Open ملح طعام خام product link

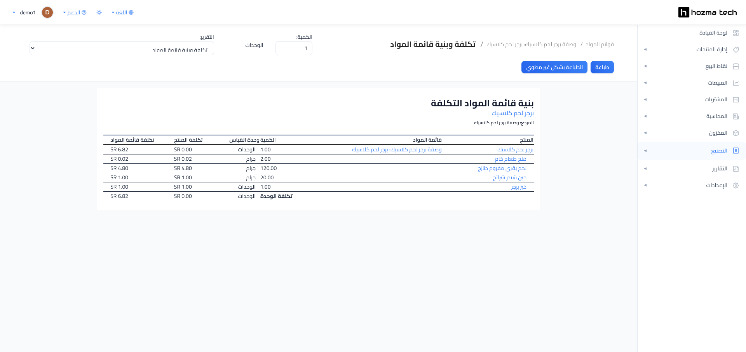coord(511,159)
